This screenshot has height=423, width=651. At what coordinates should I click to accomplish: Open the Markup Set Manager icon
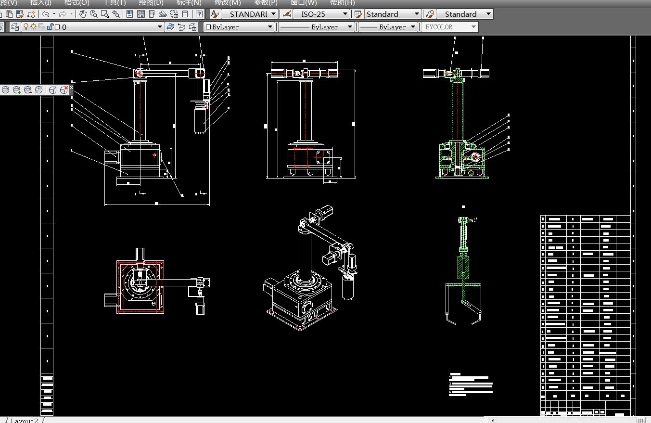tap(174, 14)
